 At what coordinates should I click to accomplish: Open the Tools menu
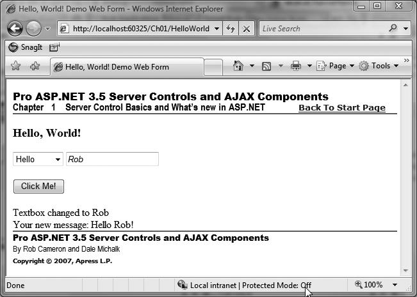379,66
